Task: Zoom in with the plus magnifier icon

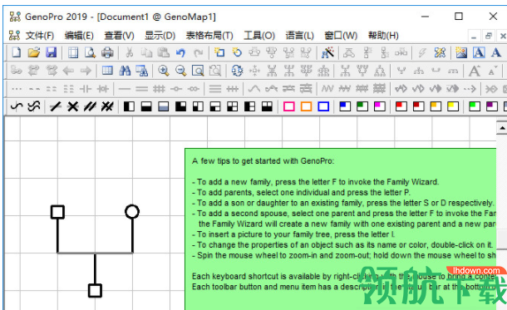Action: pyautogui.click(x=164, y=71)
